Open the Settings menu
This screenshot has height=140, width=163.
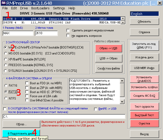(59, 8)
